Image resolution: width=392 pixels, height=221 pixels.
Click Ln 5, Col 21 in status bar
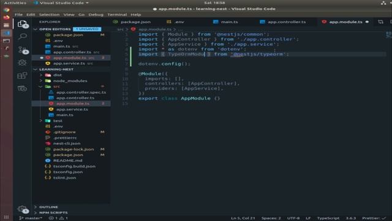pos(243,218)
